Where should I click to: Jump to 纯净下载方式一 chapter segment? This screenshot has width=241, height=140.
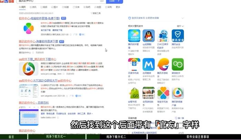57,137
